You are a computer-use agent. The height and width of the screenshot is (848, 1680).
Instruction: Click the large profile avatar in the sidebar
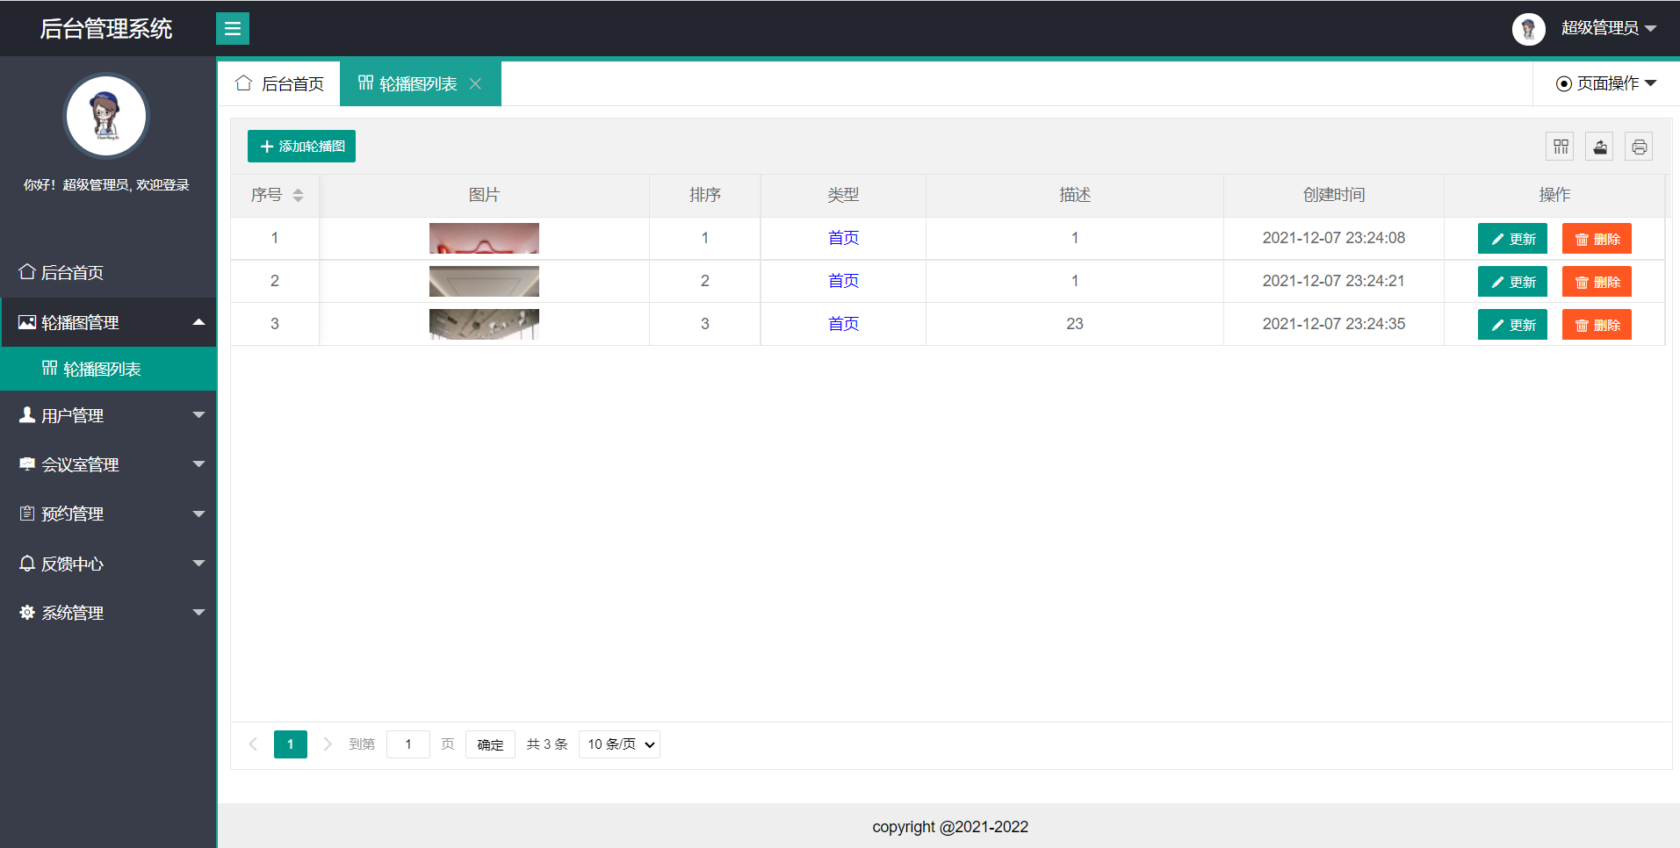[x=106, y=116]
